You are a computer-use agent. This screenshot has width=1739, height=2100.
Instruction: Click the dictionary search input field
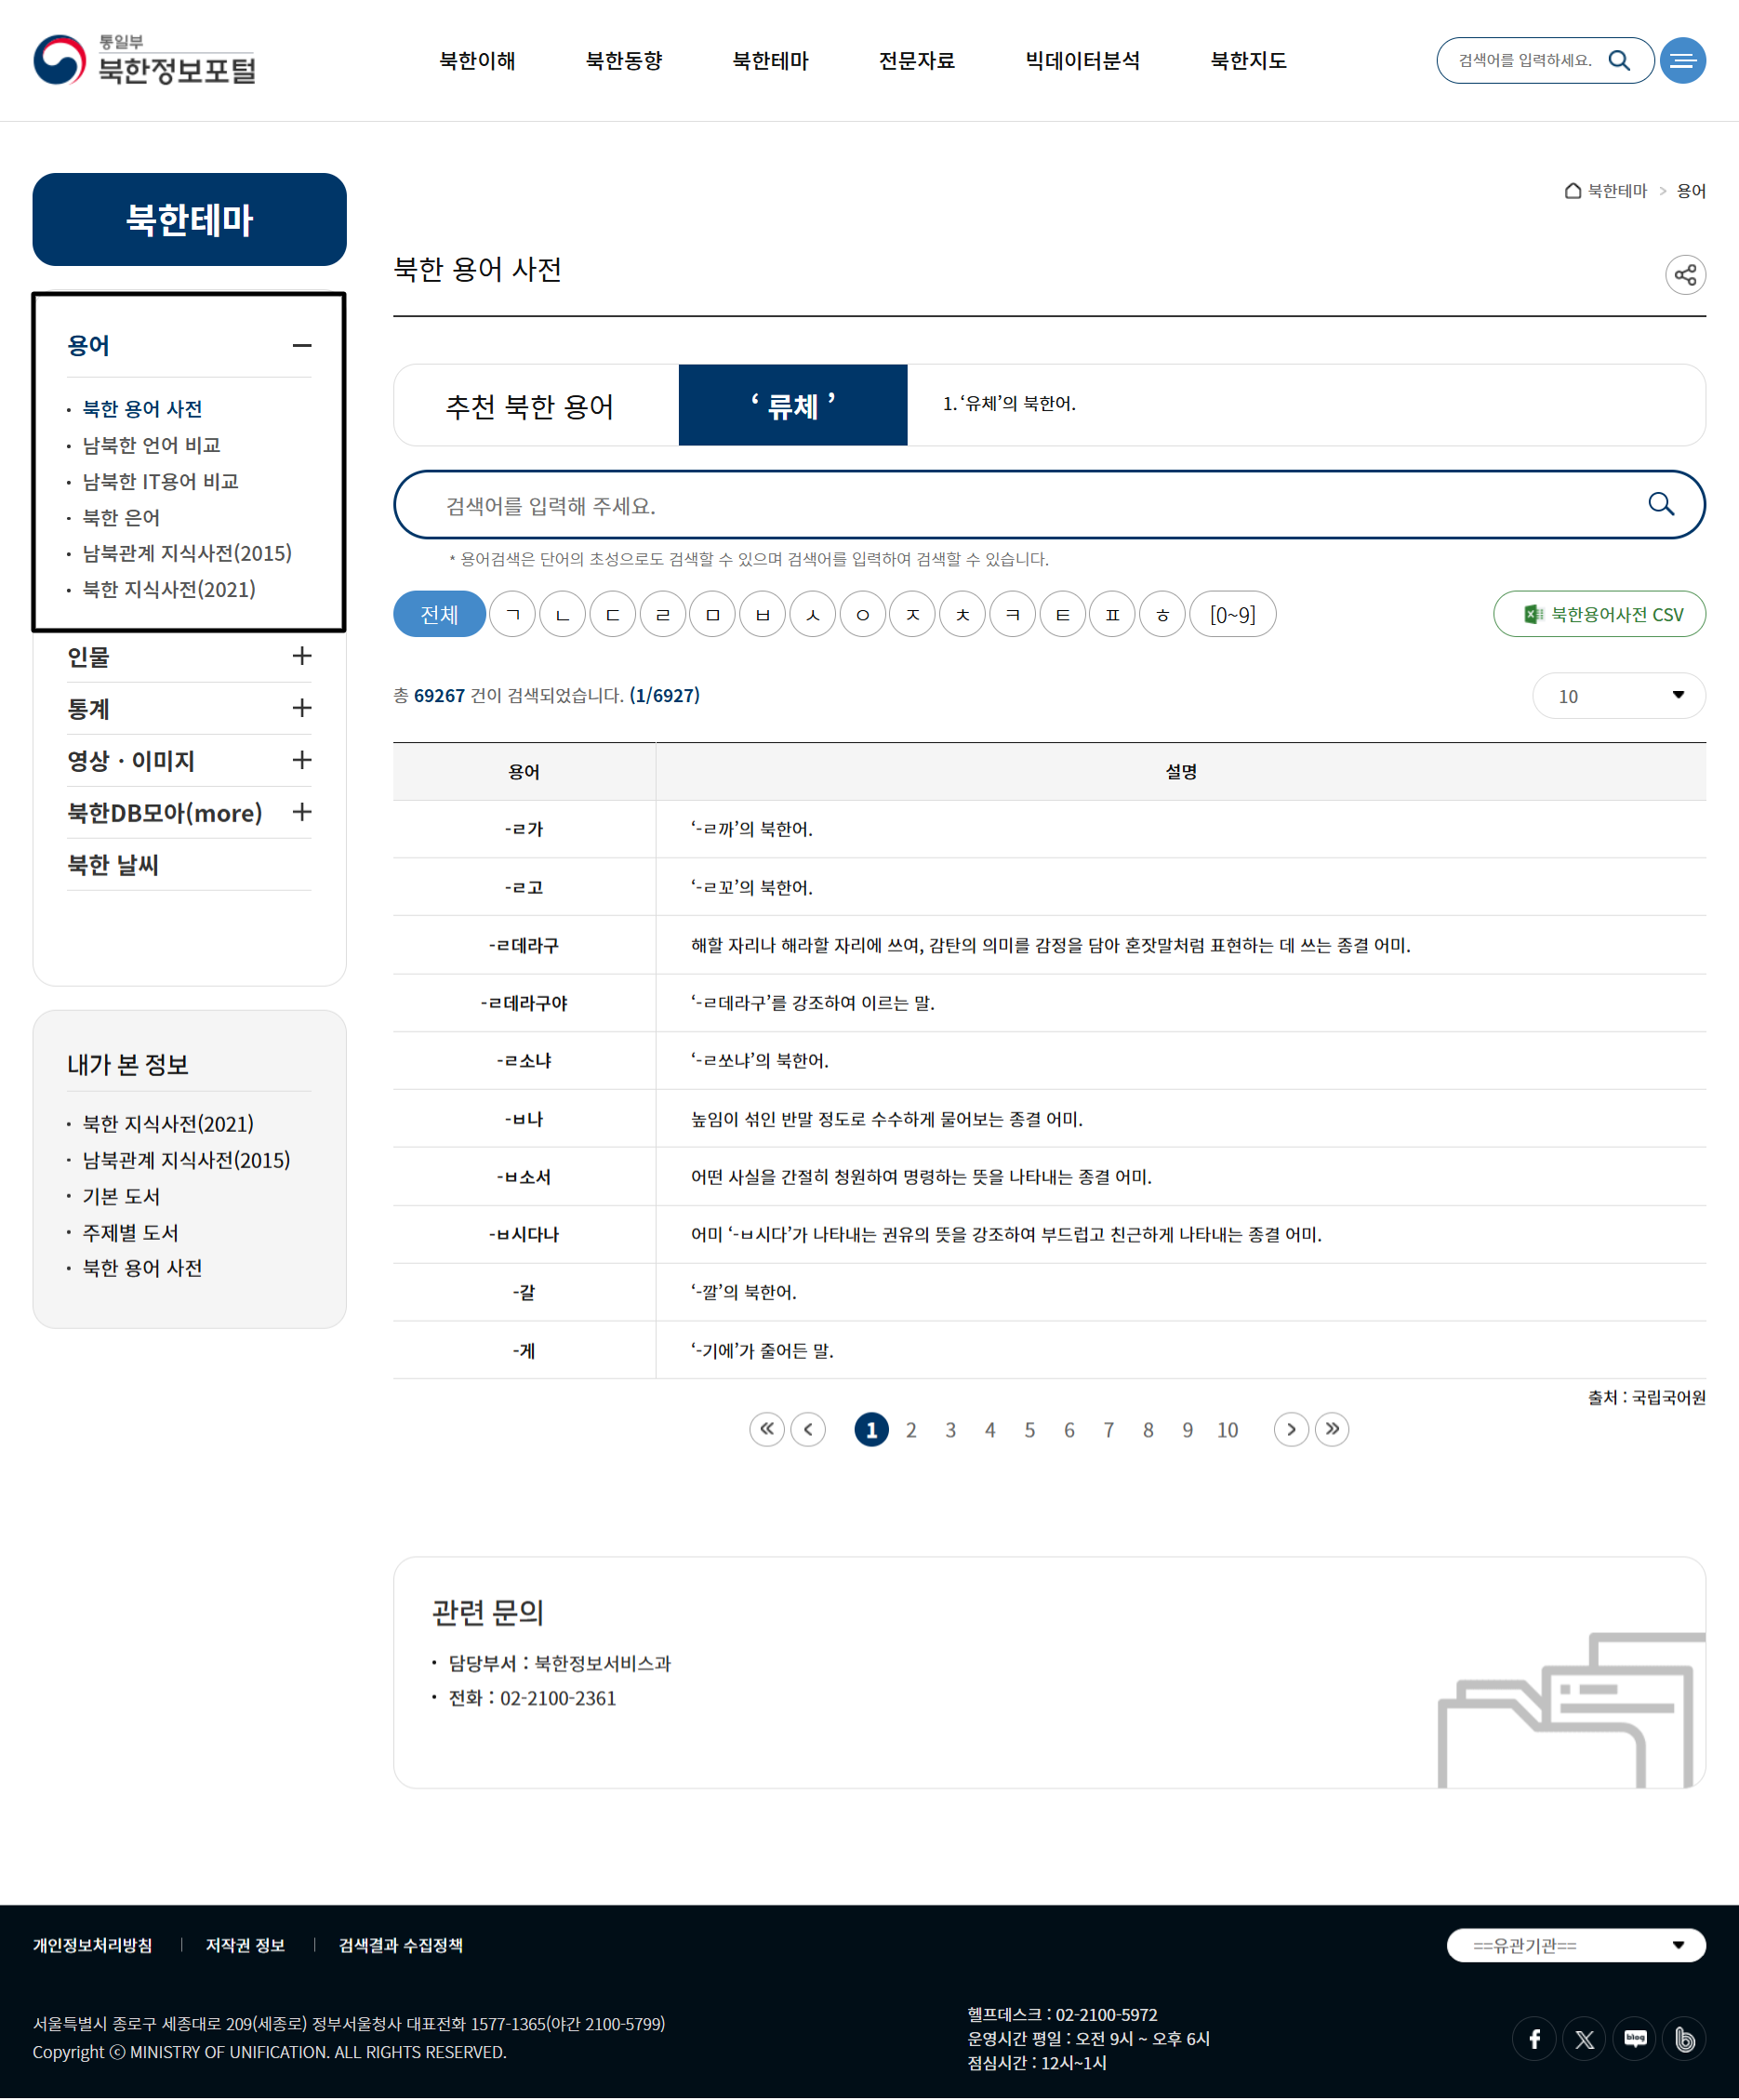(x=1020, y=505)
